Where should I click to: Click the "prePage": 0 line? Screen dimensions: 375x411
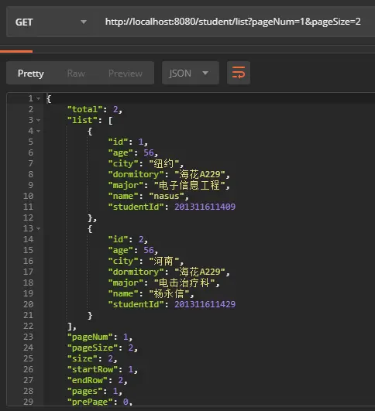click(100, 402)
